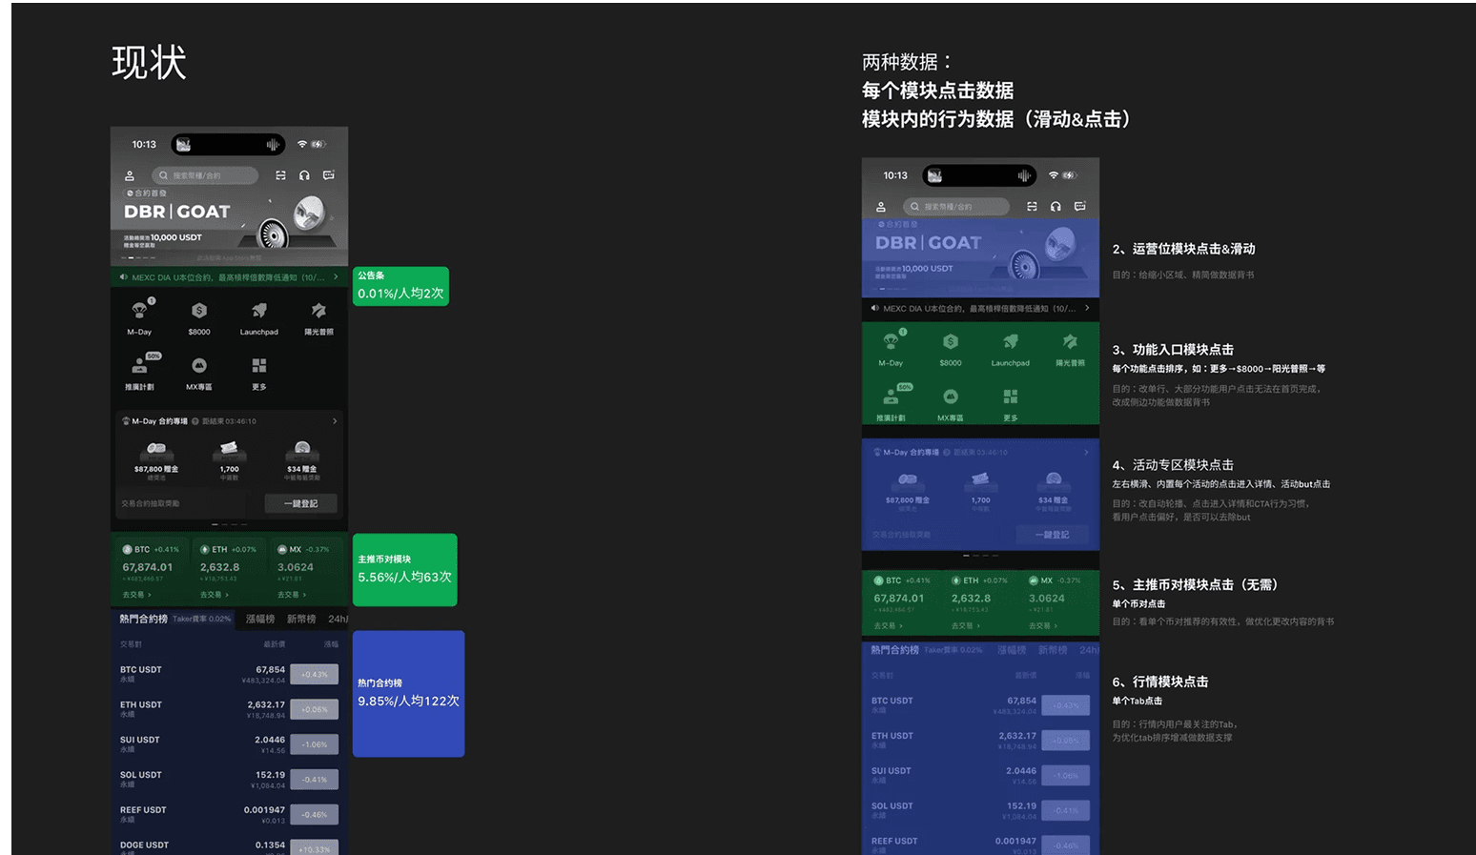Click messages icon in right mockup header

(1079, 206)
